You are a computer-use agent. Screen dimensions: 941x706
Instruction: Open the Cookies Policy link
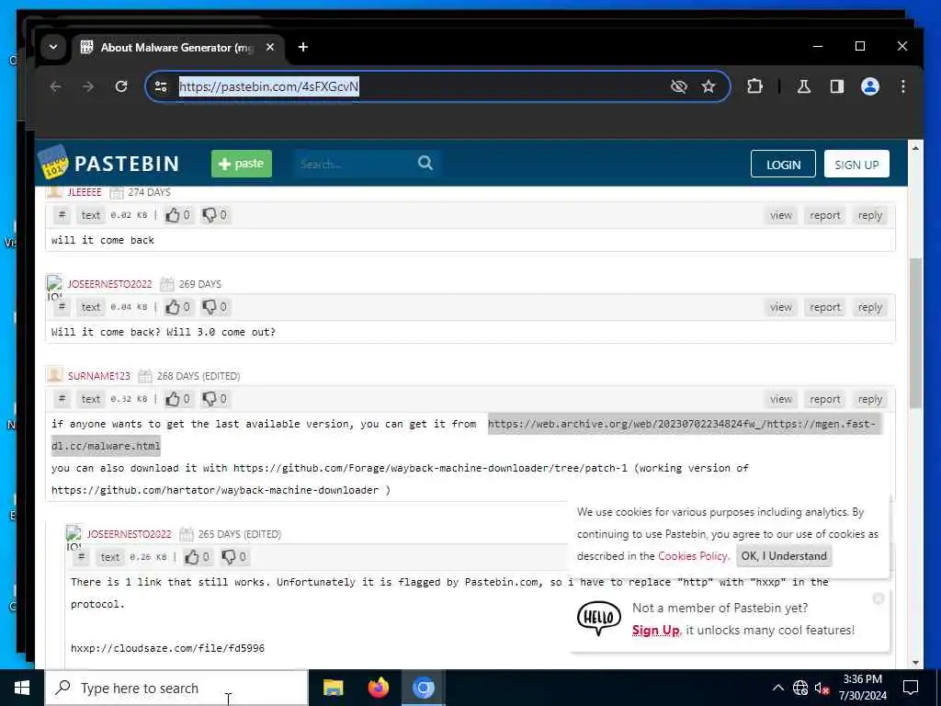(692, 556)
